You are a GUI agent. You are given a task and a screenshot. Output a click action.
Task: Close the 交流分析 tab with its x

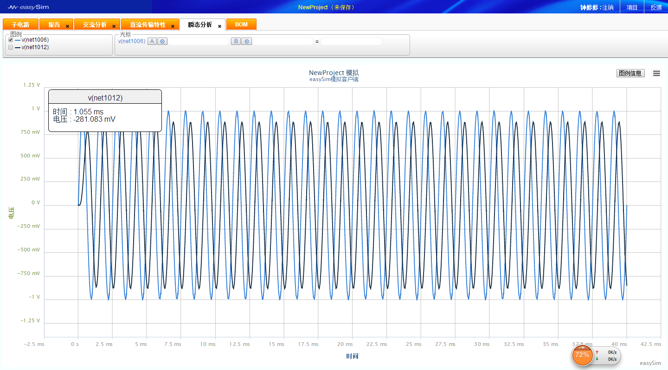point(114,26)
